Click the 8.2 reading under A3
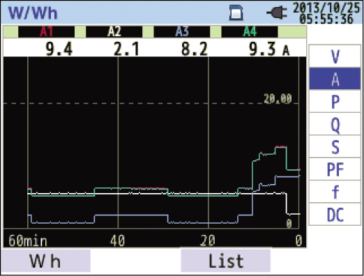Image resolution: width=364 pixels, height=276 pixels. 195,49
